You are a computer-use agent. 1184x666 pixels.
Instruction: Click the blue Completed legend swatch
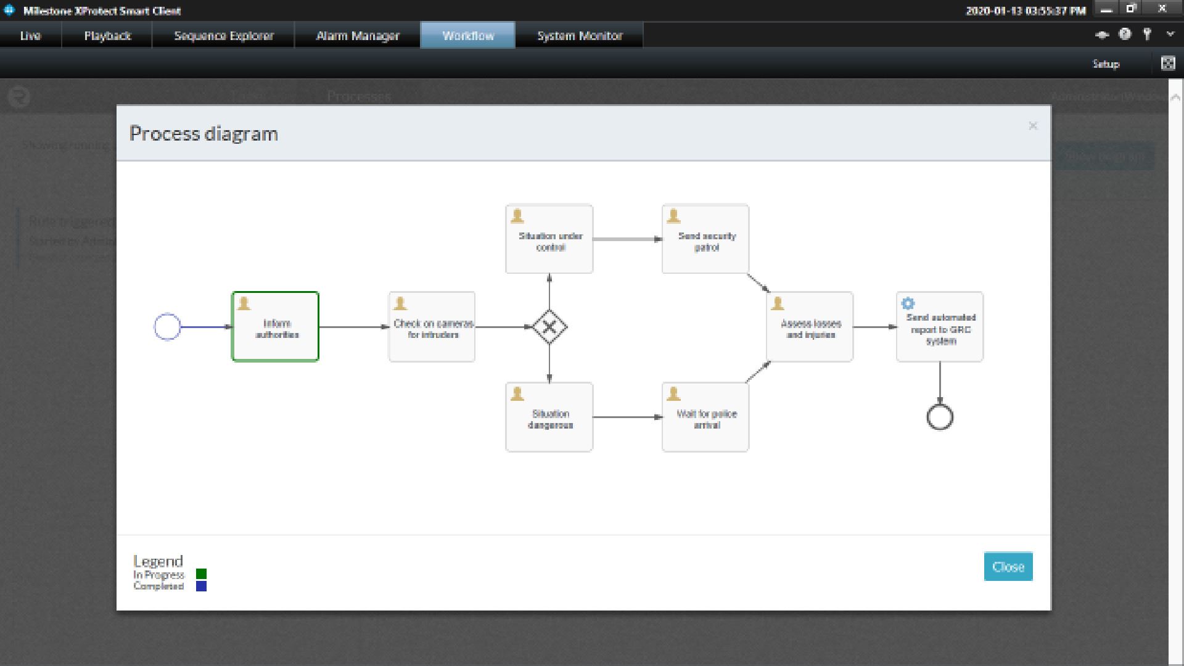(x=201, y=586)
